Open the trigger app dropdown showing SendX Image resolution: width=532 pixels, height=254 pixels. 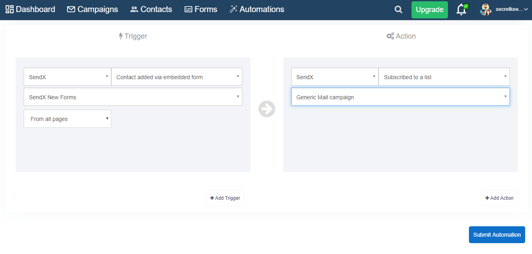pyautogui.click(x=68, y=77)
